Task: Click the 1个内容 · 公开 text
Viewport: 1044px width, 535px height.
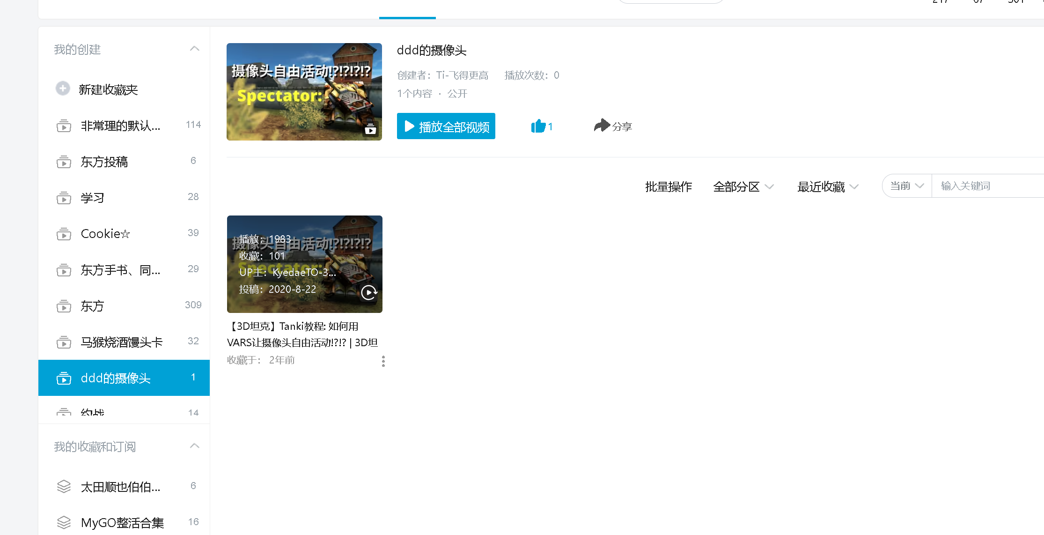Action: tap(432, 93)
